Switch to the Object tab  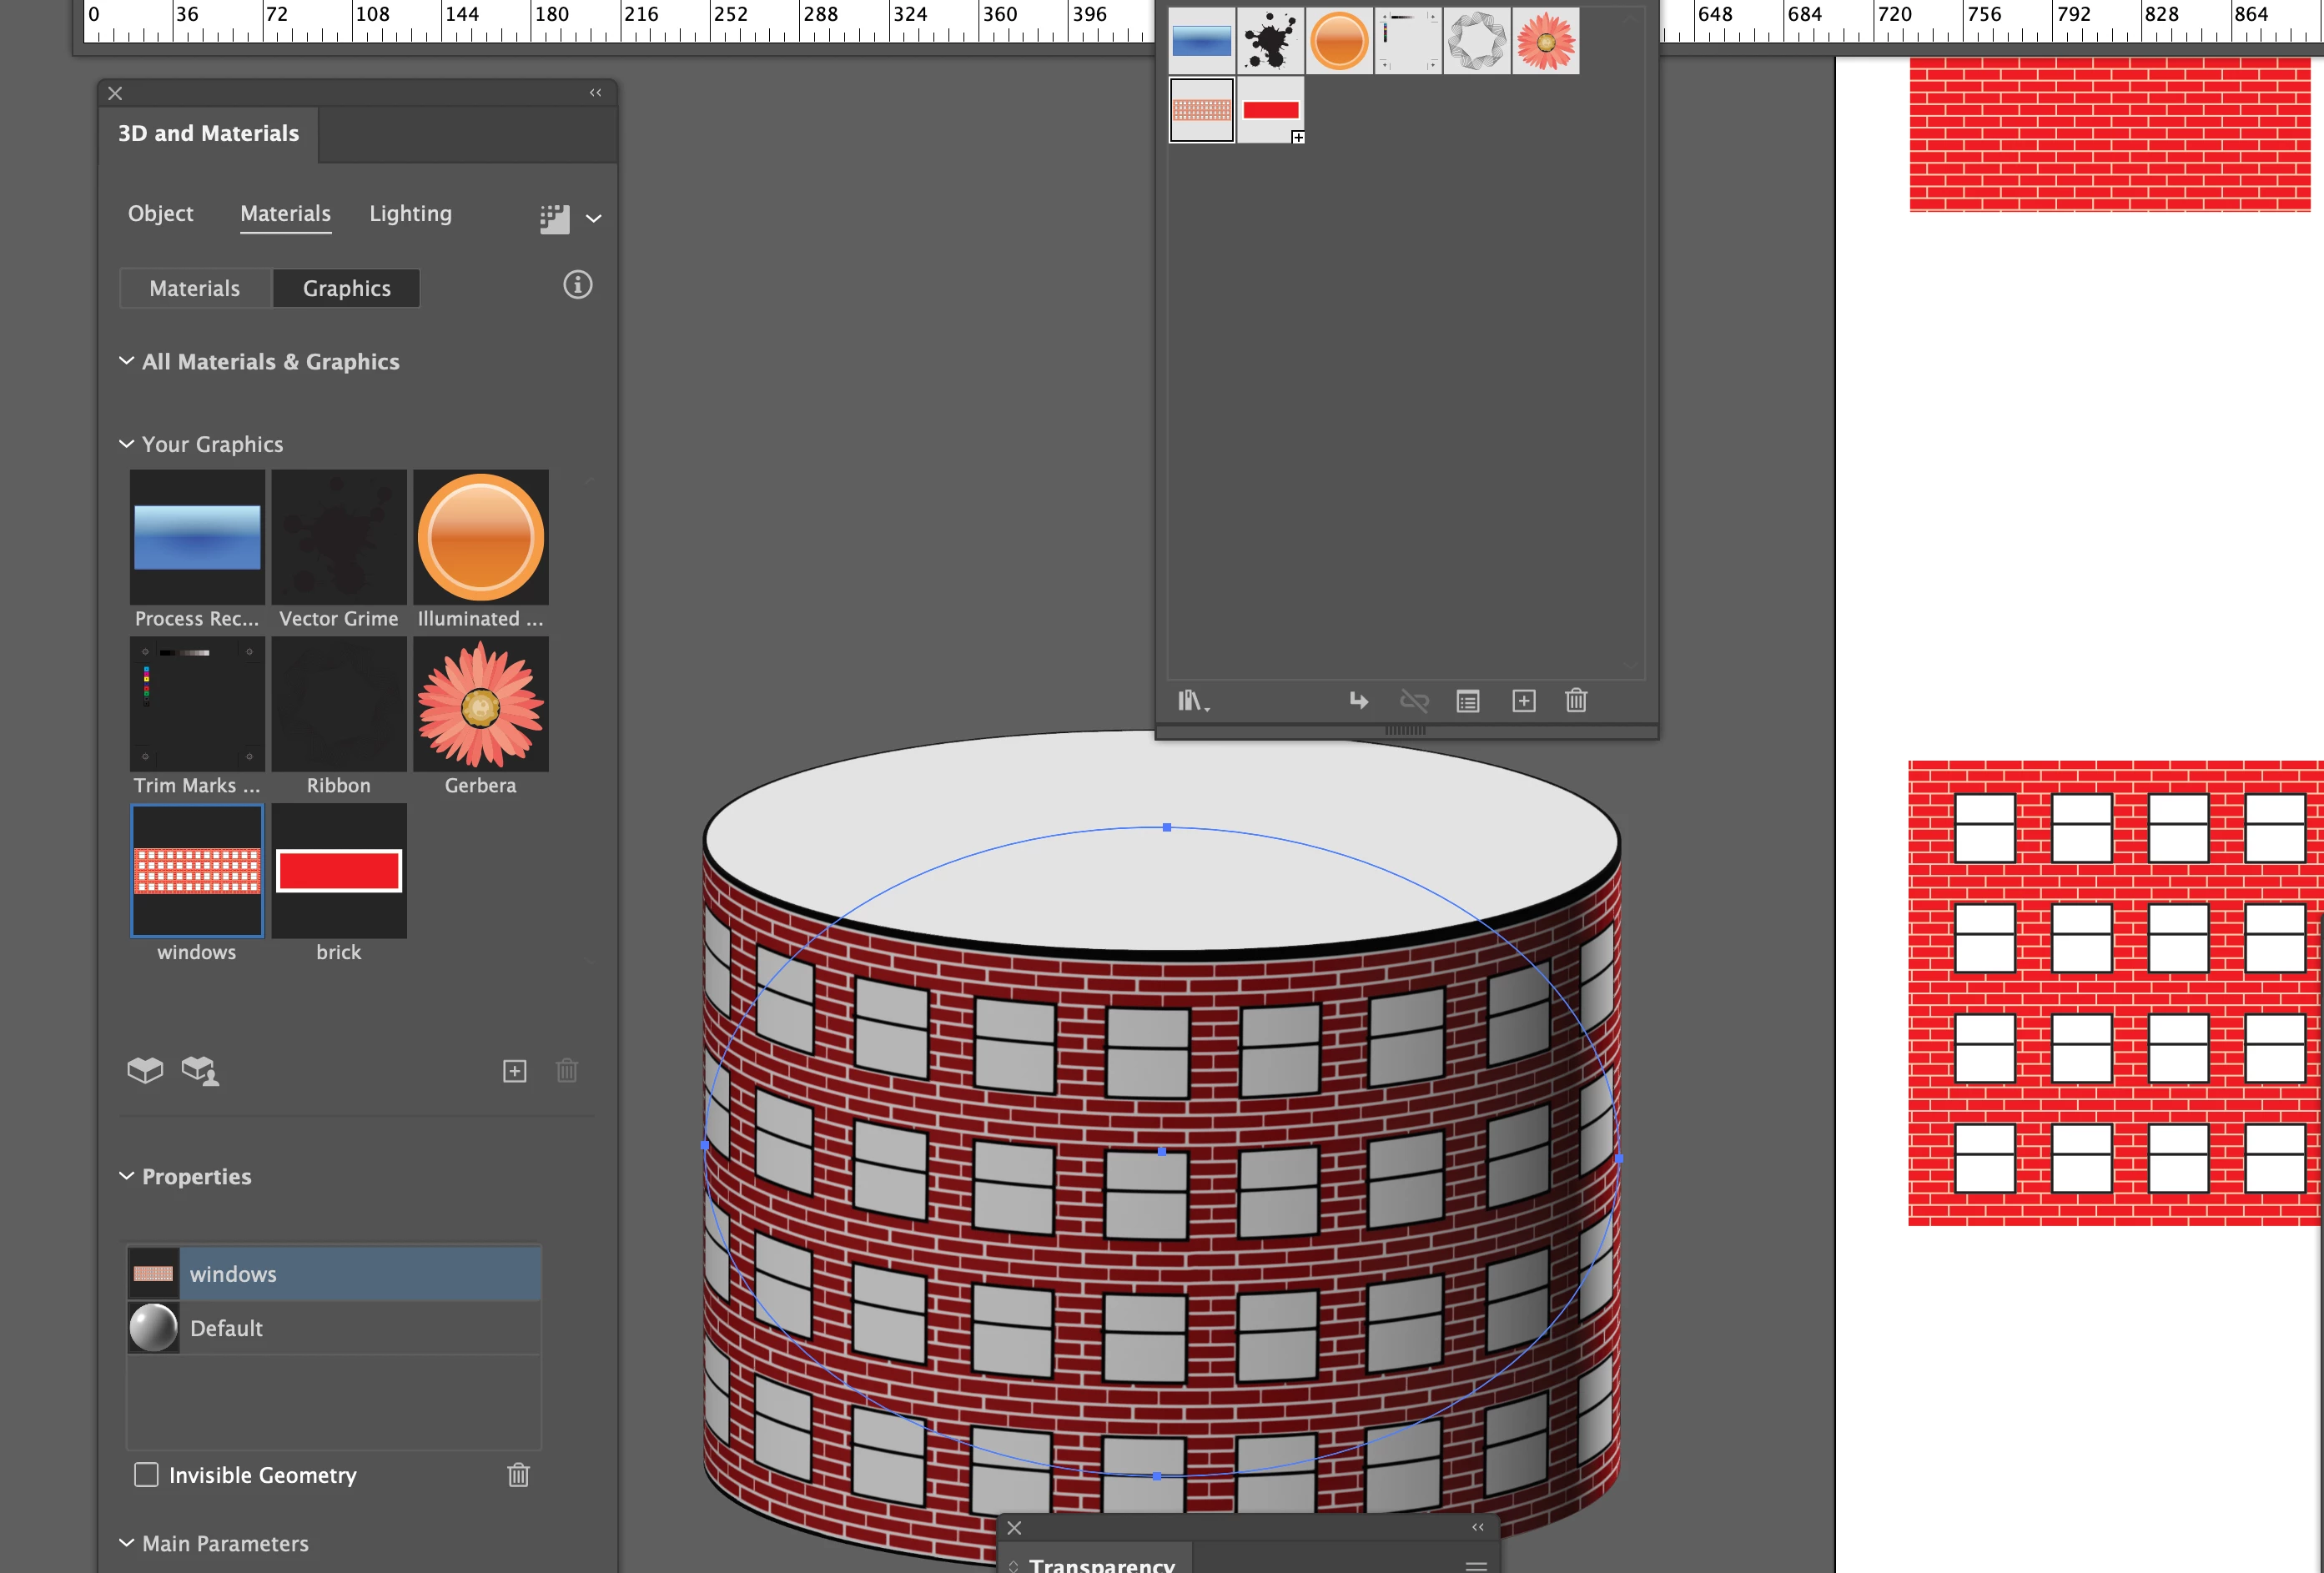[x=160, y=213]
